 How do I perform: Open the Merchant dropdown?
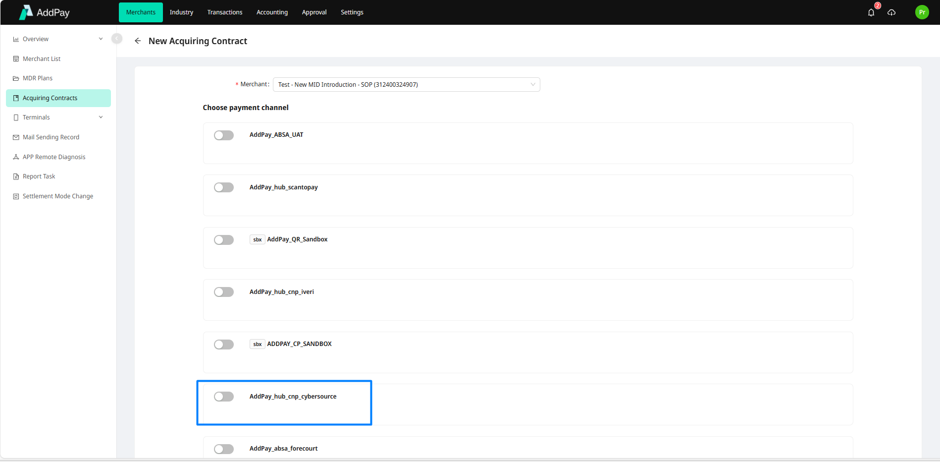coord(407,85)
